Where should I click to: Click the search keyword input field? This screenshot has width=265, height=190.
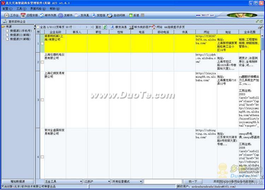[x=163, y=182]
